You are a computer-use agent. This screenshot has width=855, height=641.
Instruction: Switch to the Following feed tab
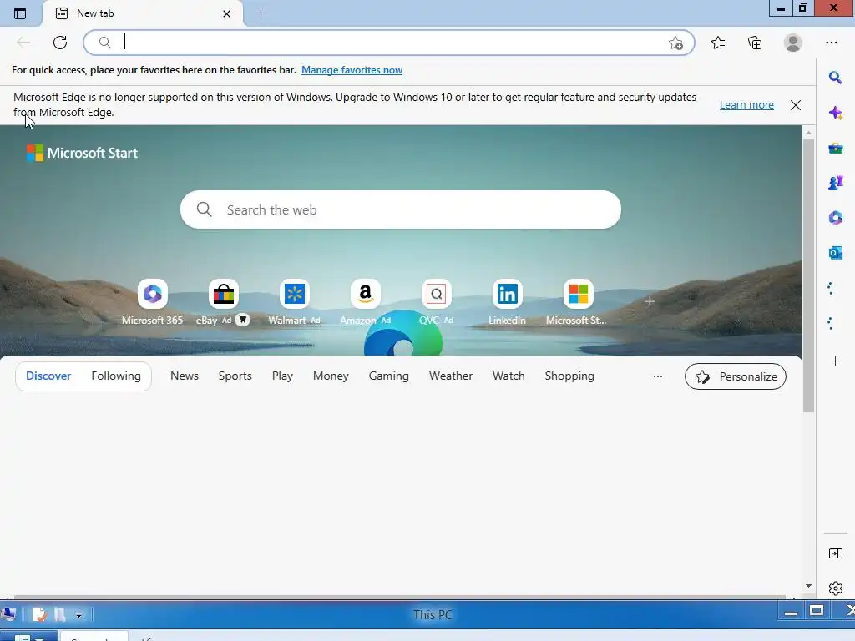(116, 376)
